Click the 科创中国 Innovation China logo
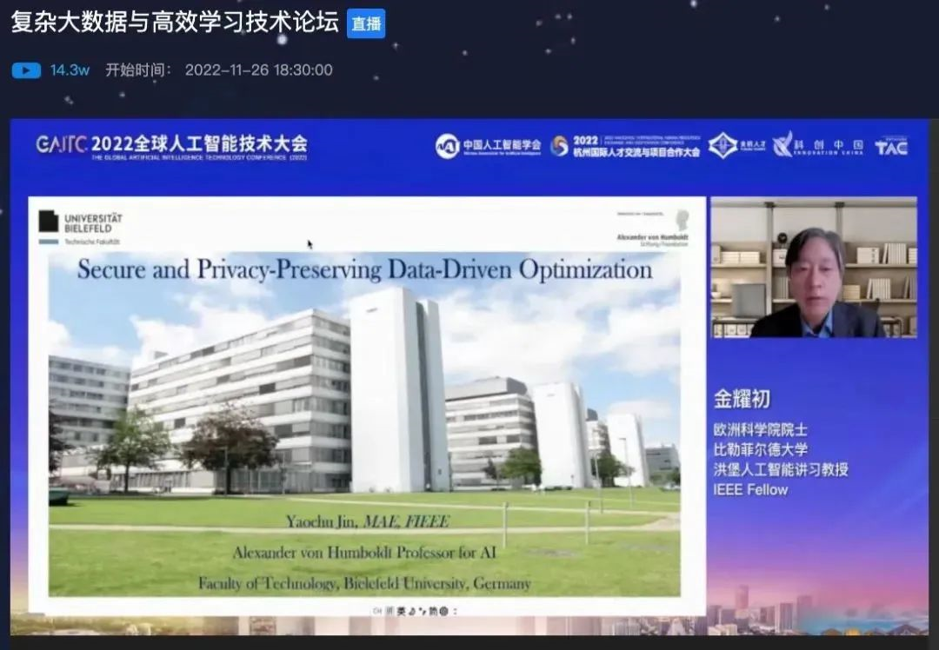Viewport: 939px width, 650px height. [817, 145]
